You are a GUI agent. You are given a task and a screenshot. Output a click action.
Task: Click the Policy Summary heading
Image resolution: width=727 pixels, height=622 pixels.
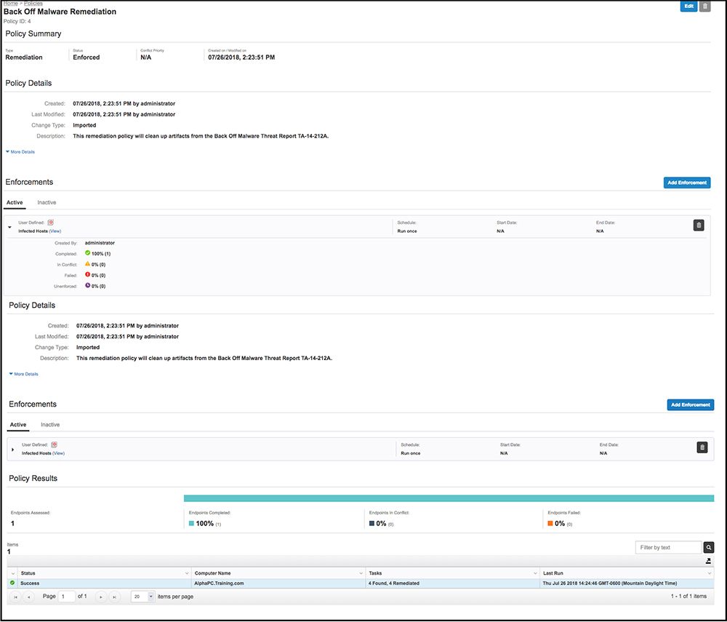[x=33, y=34]
